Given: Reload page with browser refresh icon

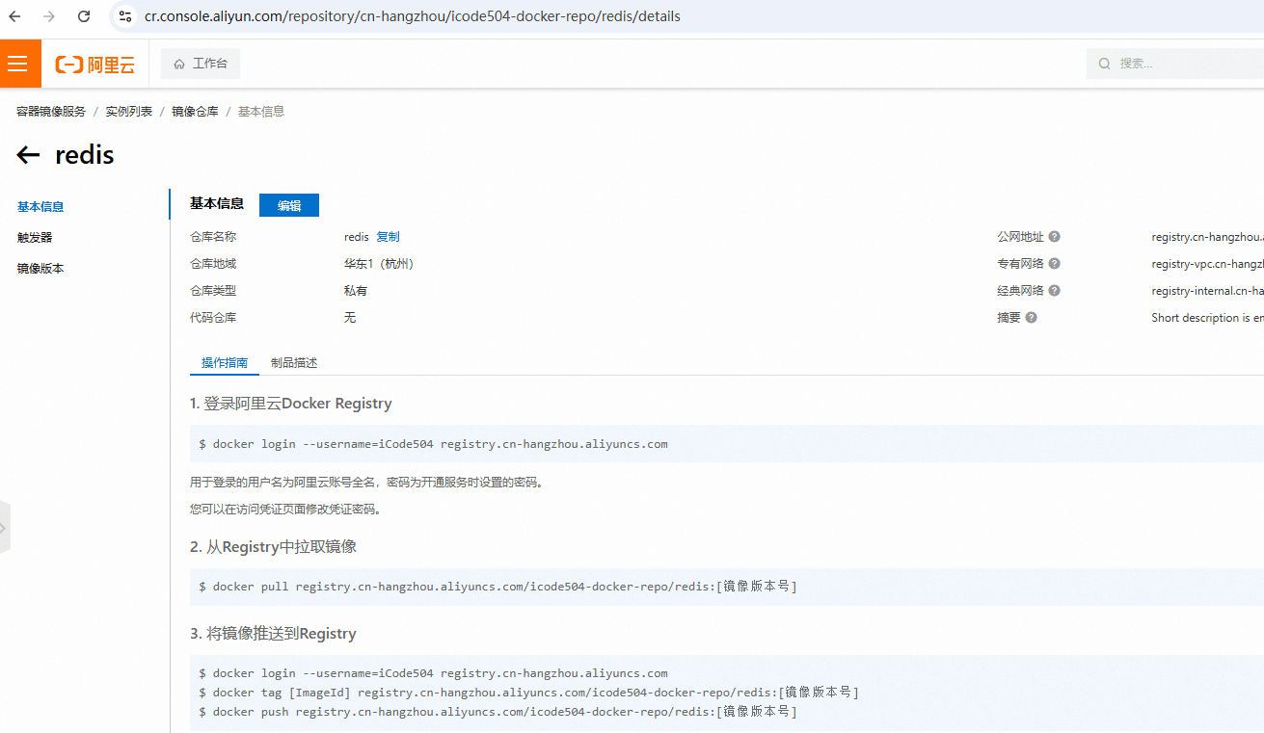Looking at the screenshot, I should click(84, 16).
